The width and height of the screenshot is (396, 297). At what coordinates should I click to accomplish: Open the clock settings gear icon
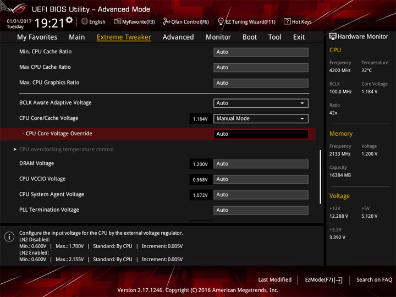click(x=69, y=20)
